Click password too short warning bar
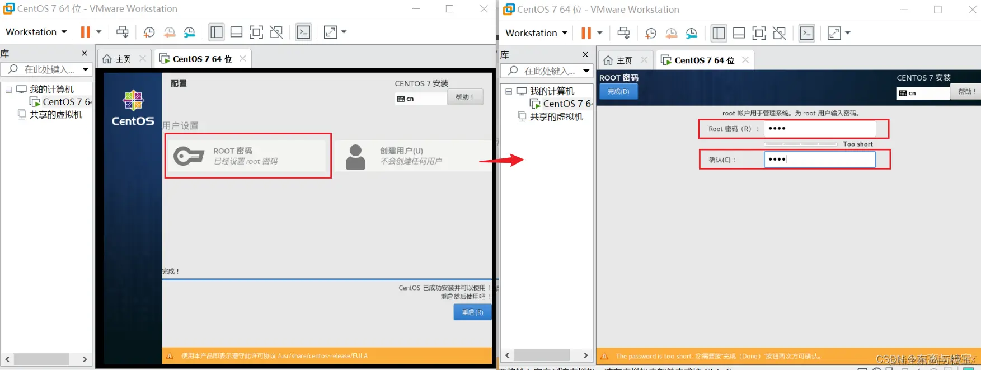Screen dimensions: 981x370 tap(788, 356)
